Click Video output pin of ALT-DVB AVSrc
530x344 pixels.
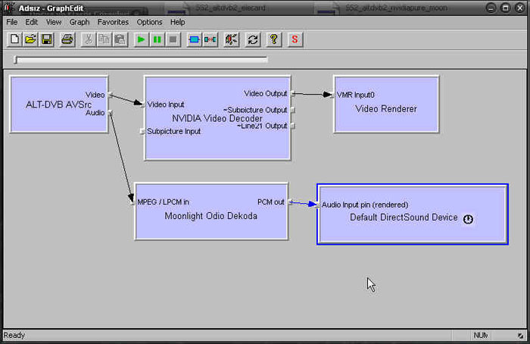111,95
